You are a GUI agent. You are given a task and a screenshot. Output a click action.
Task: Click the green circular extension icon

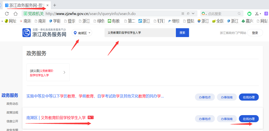click(x=249, y=14)
